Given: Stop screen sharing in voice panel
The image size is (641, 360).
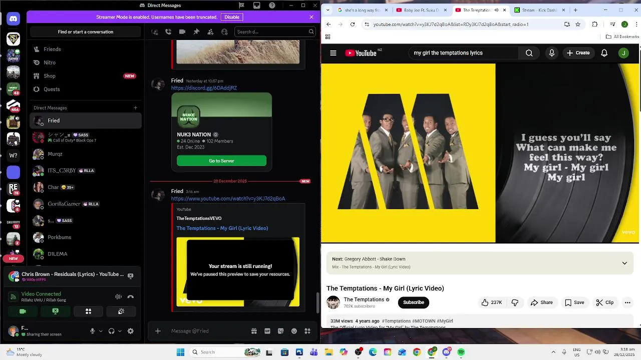Looking at the screenshot, I should [x=56, y=311].
